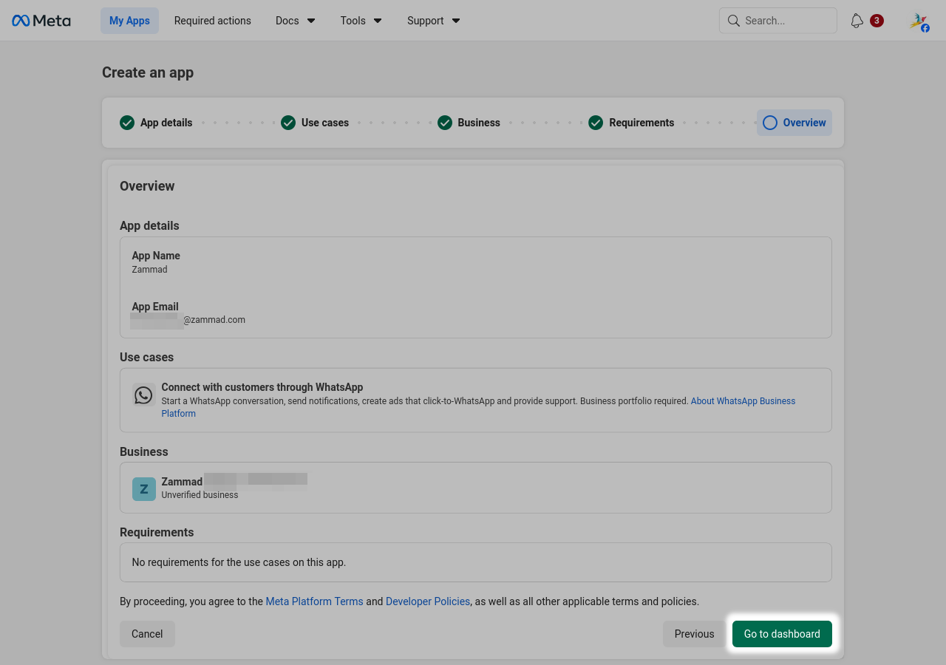The height and width of the screenshot is (665, 946).
Task: Click the Go to dashboard button
Action: (782, 634)
